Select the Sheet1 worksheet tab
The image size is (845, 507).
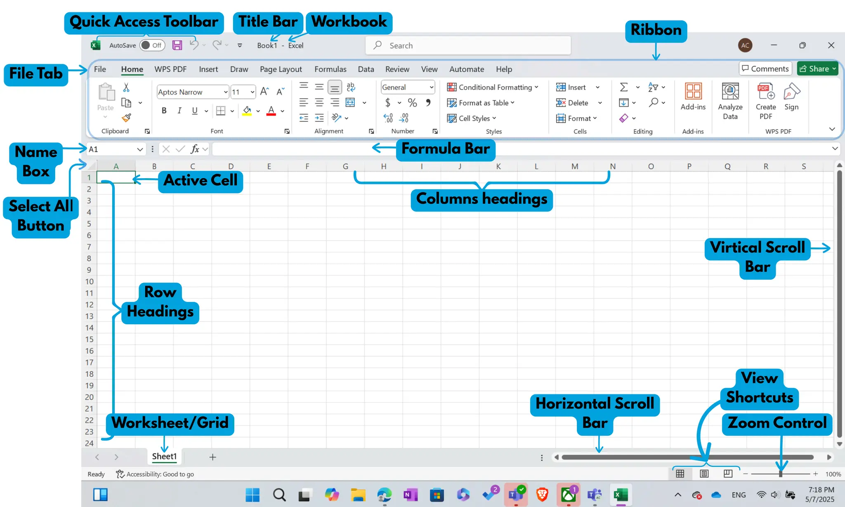tap(164, 456)
